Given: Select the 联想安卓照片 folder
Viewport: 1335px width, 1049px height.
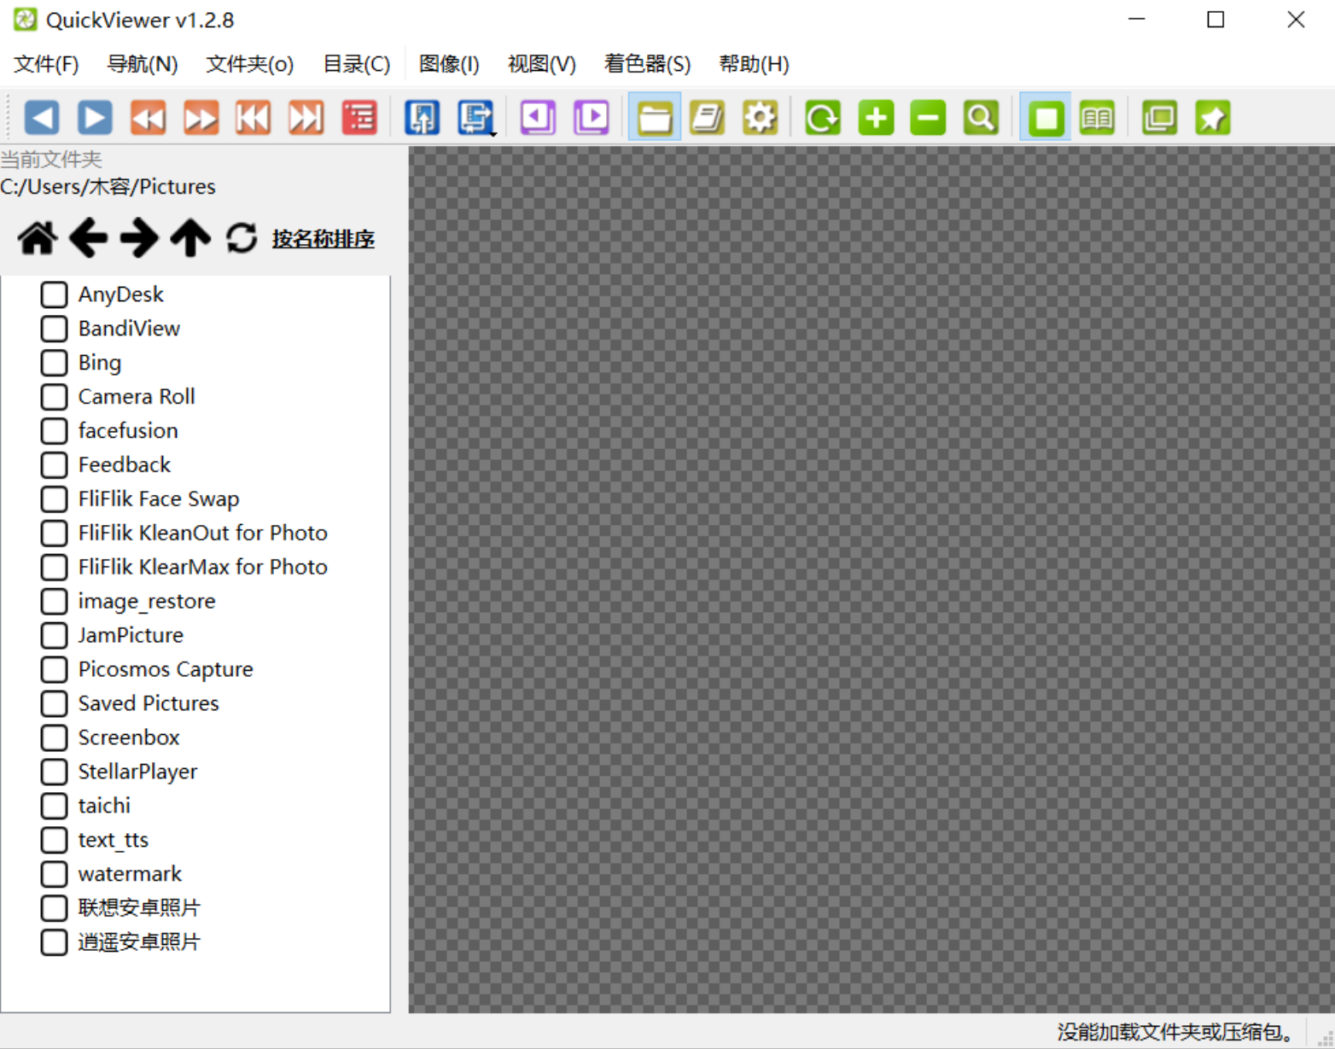Looking at the screenshot, I should [x=139, y=908].
